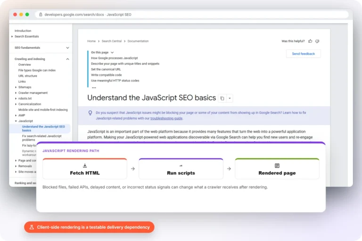
Task: Open the Overview sidebar item
Action: tap(25, 64)
